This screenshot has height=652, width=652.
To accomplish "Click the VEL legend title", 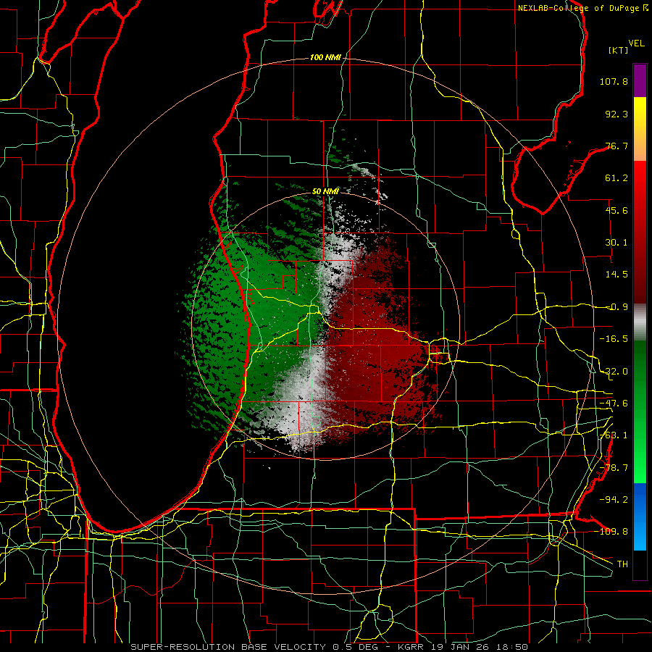I will point(636,43).
